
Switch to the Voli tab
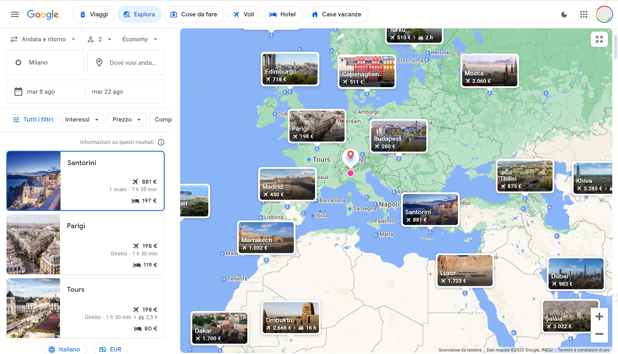pos(244,14)
